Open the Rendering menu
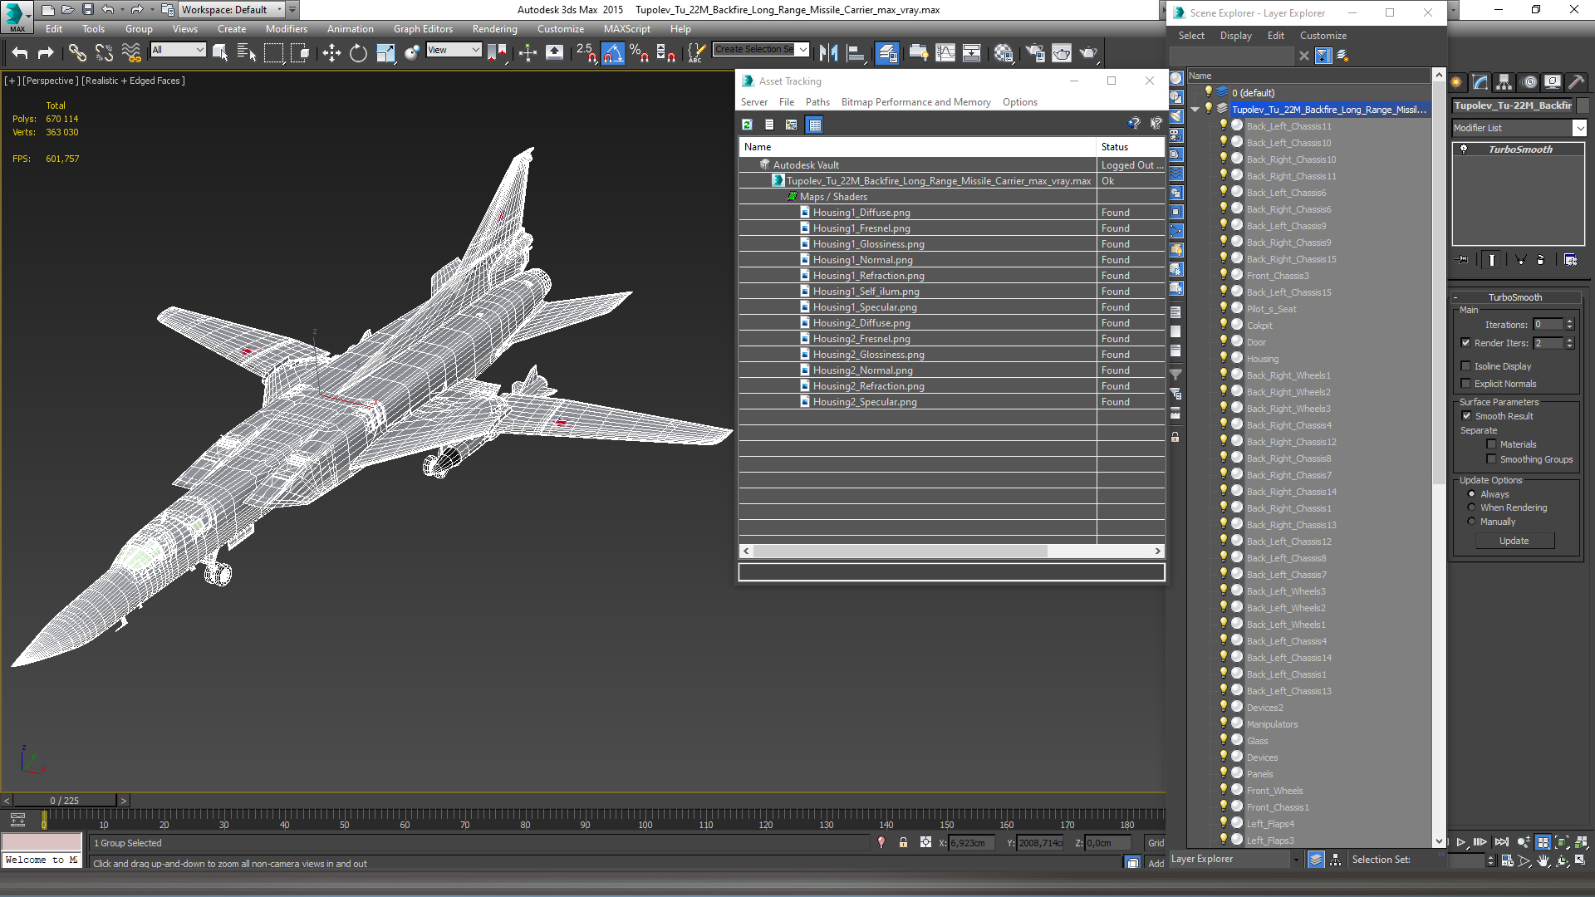The width and height of the screenshot is (1595, 897). point(494,29)
